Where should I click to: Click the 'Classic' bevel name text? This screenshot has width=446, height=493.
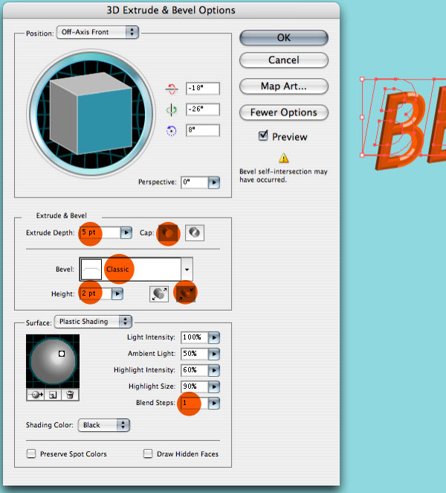tap(117, 270)
